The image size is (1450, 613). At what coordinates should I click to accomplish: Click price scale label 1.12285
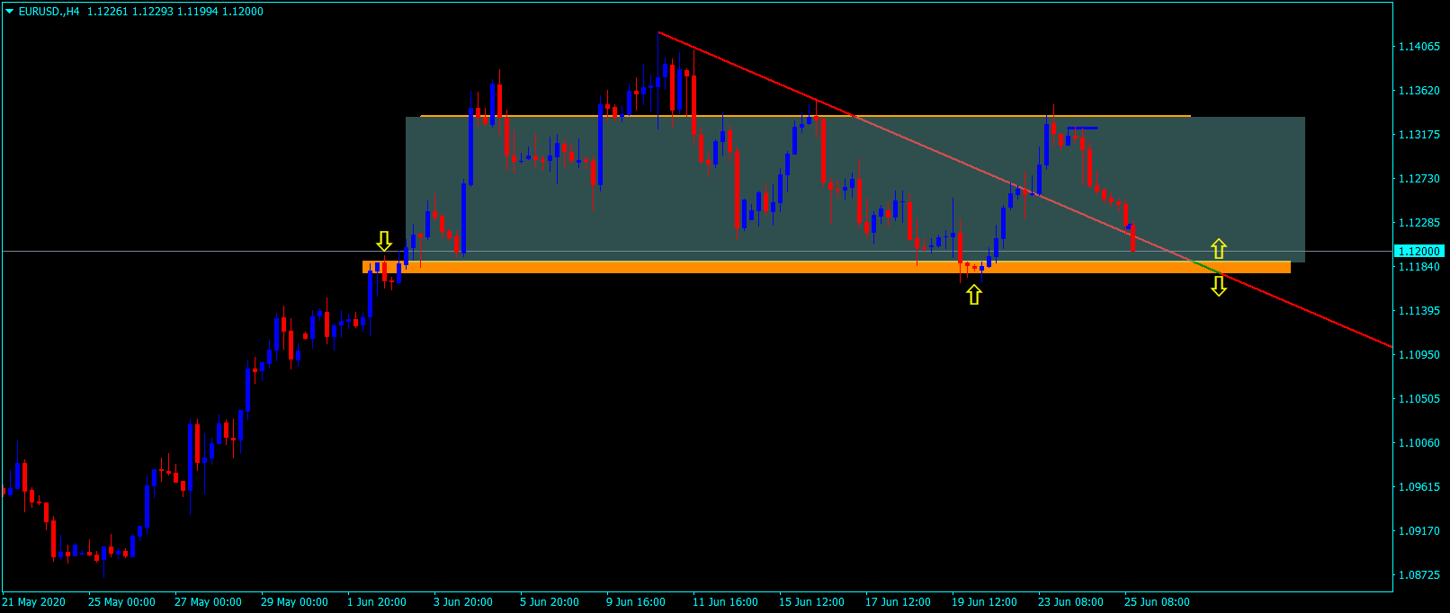pos(1419,223)
